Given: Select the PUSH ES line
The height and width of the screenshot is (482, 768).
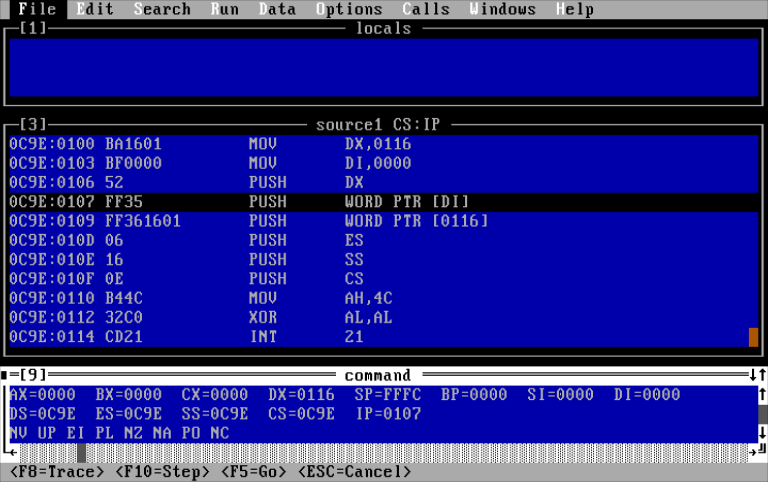Looking at the screenshot, I should pyautogui.click(x=384, y=240).
